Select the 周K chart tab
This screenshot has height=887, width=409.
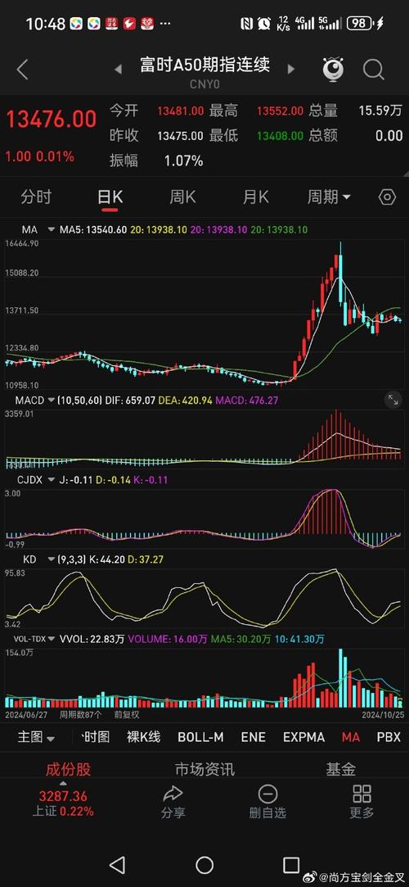pyautogui.click(x=182, y=197)
